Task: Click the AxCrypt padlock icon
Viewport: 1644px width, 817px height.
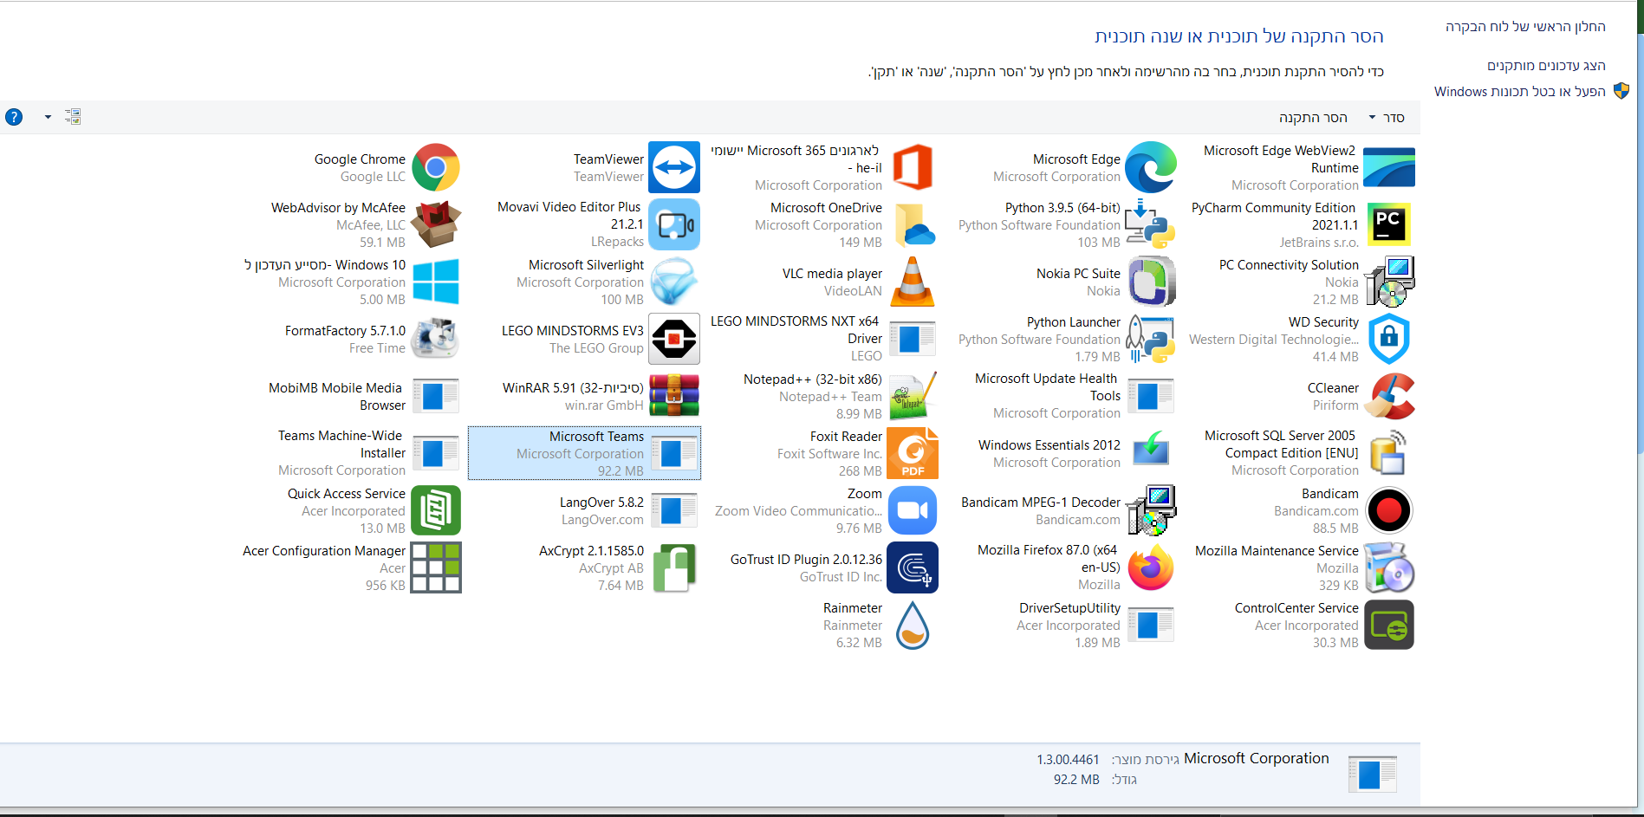Action: pyautogui.click(x=674, y=567)
